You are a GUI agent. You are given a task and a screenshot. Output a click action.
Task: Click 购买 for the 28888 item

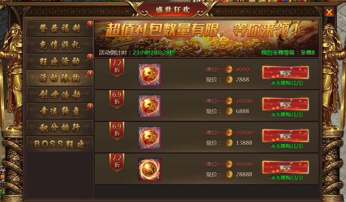pyautogui.click(x=286, y=167)
